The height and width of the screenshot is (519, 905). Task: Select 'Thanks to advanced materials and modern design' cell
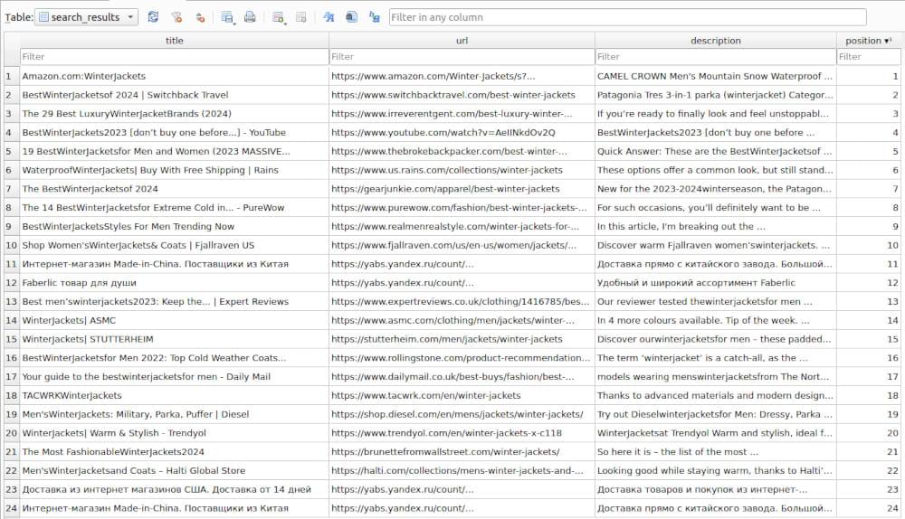(x=716, y=396)
